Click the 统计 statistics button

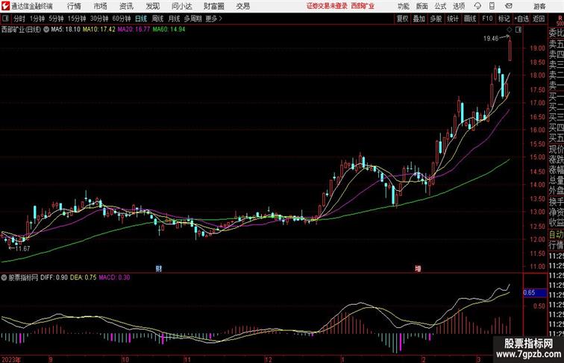tap(453, 19)
